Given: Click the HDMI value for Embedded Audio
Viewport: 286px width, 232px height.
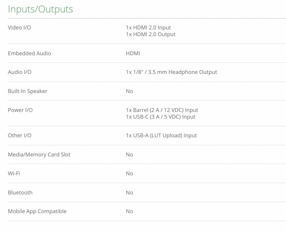Looking at the screenshot, I should 133,53.
